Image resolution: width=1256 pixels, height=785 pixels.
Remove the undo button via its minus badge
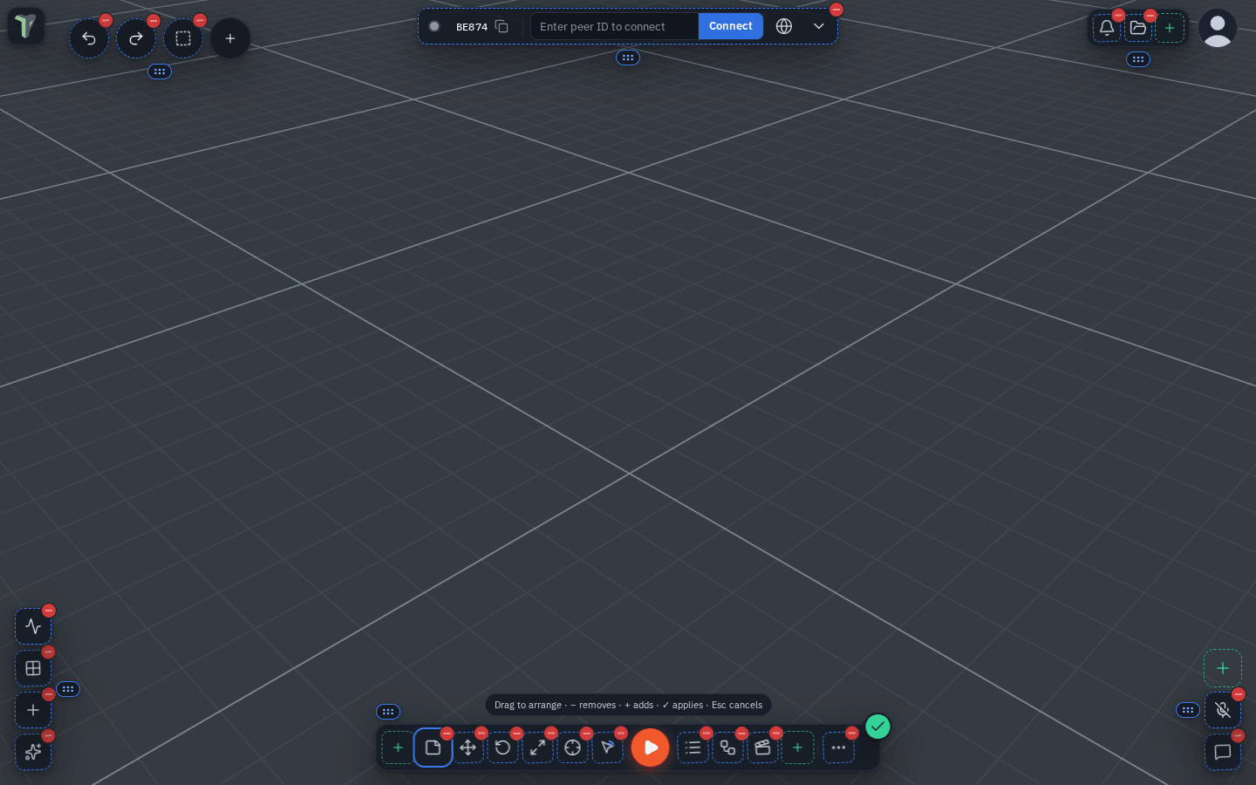click(106, 20)
